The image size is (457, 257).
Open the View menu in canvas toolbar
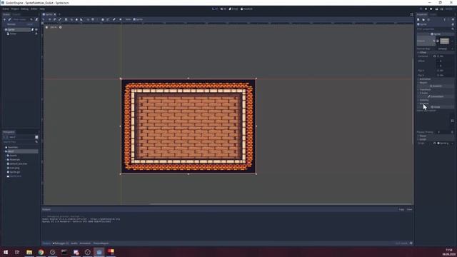point(128,19)
